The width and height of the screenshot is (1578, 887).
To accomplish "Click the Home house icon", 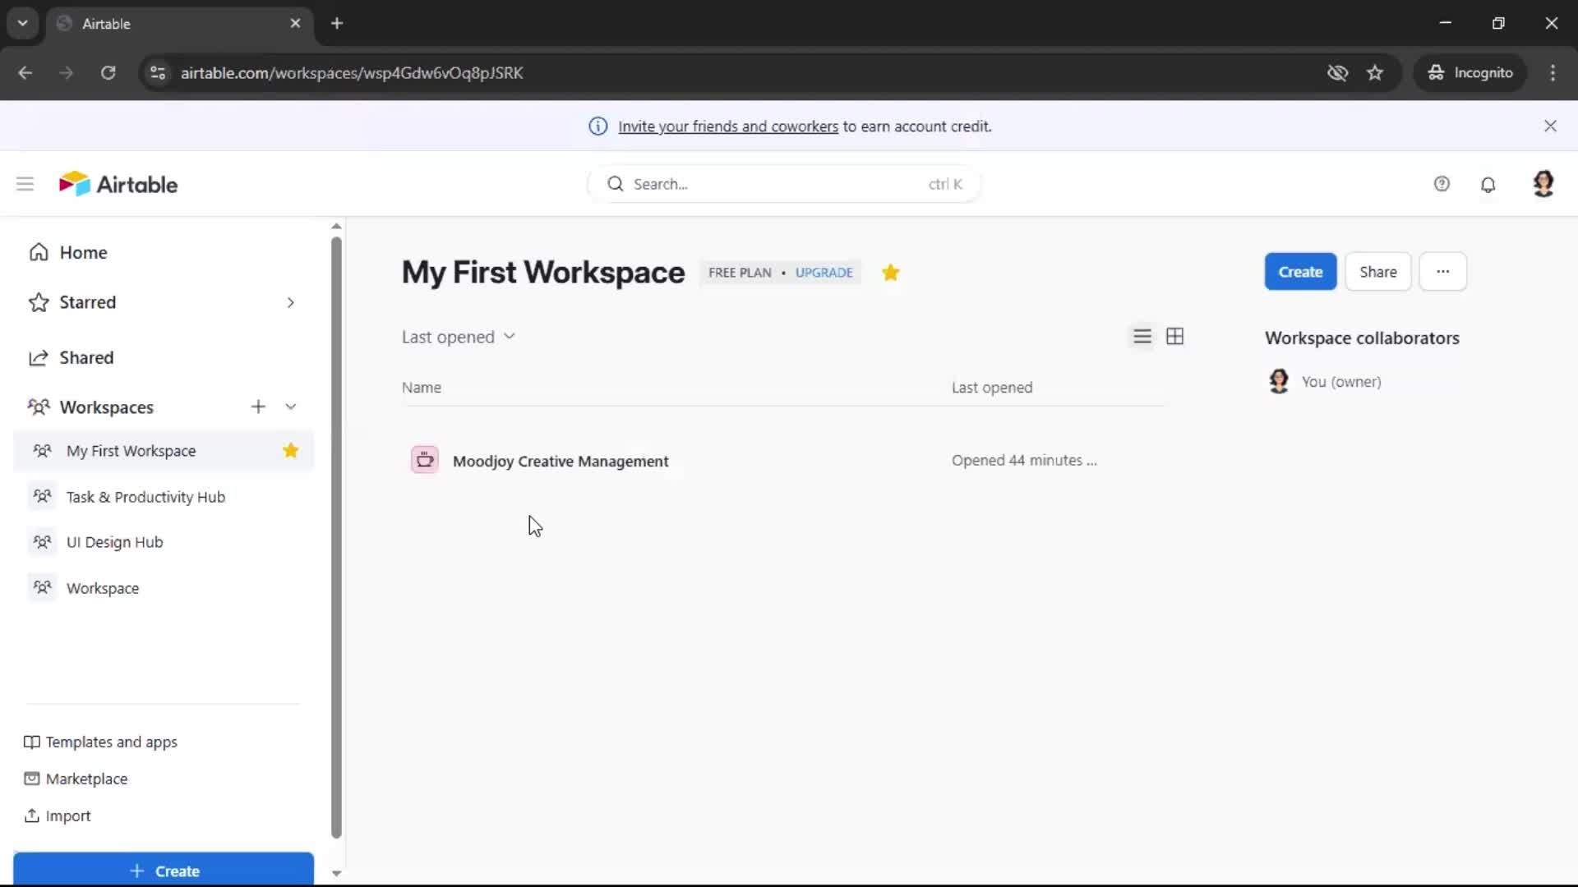I will (39, 252).
